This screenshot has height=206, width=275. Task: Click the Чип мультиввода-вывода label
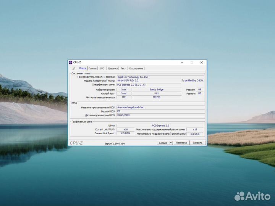pyautogui.click(x=100, y=97)
